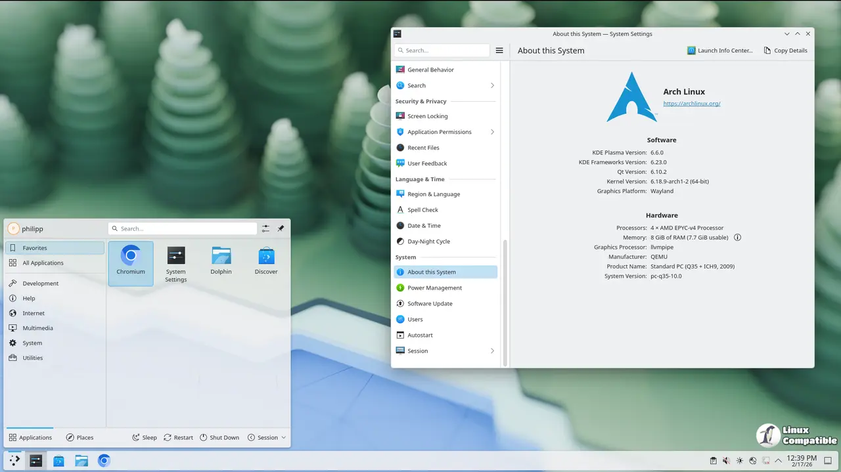Screen dimensions: 841x472
Task: Switch to the Places tab
Action: [80, 437]
